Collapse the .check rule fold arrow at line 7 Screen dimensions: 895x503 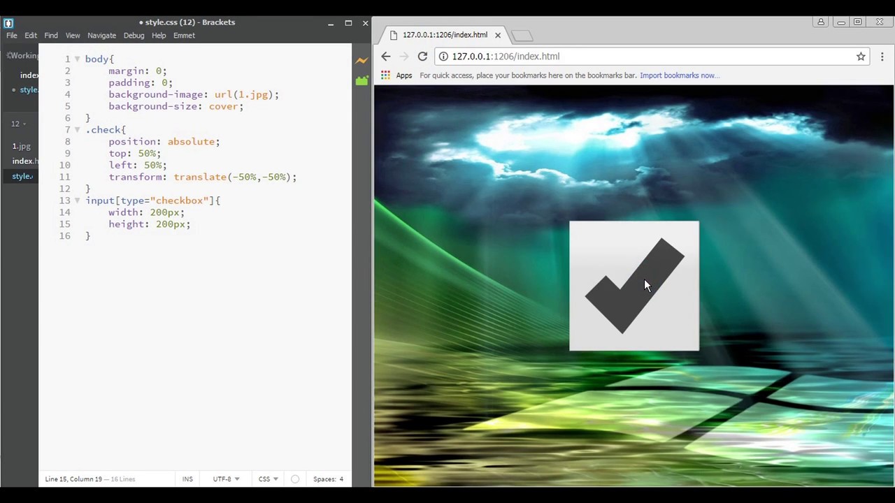(77, 130)
